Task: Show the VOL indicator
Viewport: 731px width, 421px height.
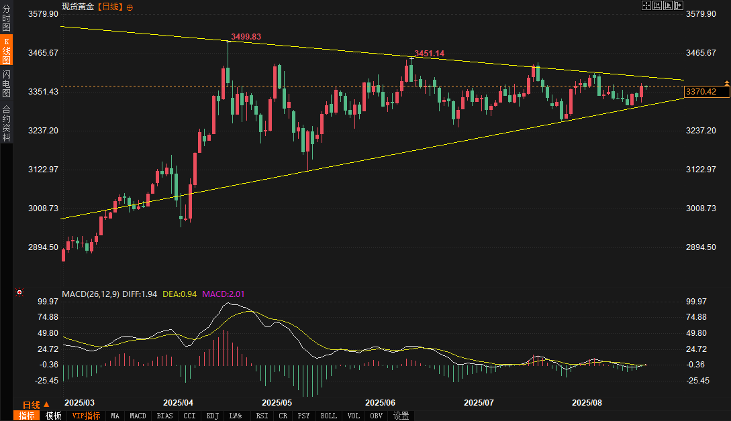Action: click(x=353, y=416)
